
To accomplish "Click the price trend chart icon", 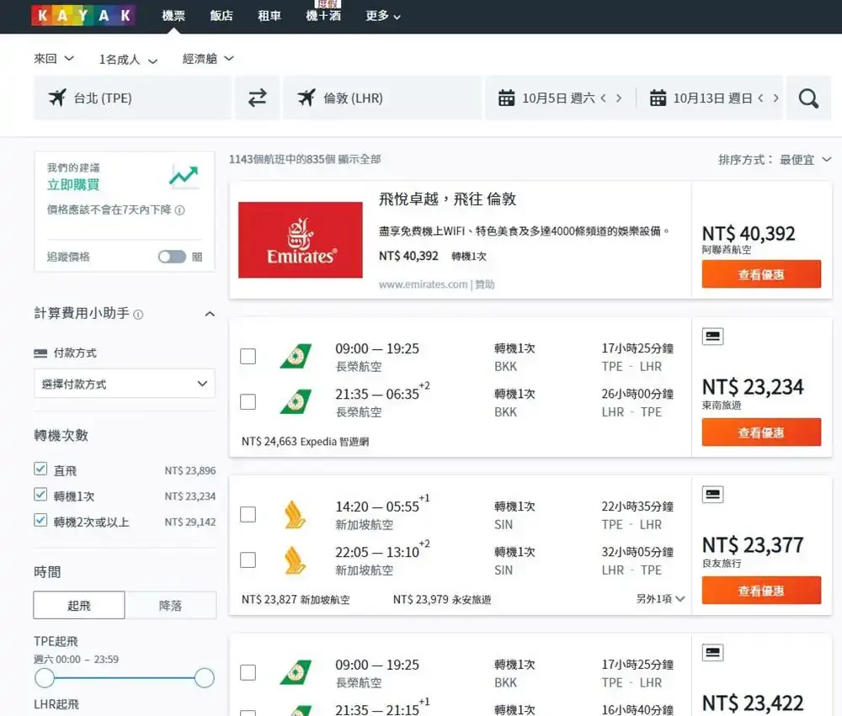I will click(184, 176).
